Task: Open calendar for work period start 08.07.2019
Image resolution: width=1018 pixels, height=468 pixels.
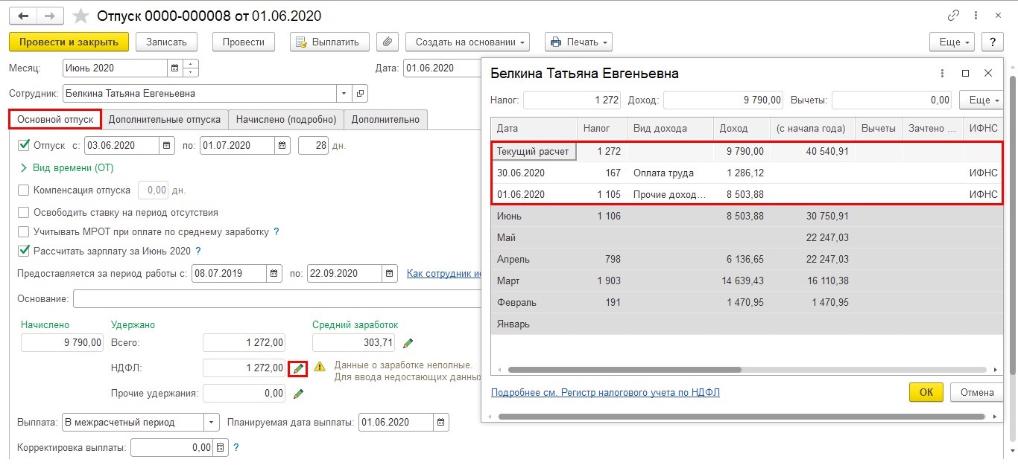Action: pos(274,273)
